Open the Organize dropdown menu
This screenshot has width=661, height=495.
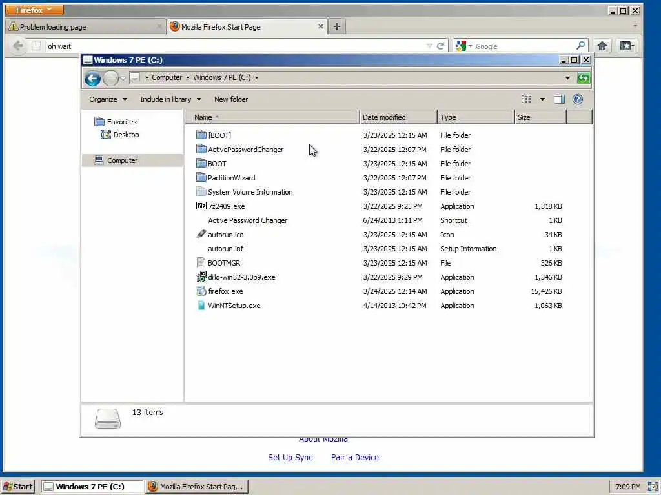108,99
